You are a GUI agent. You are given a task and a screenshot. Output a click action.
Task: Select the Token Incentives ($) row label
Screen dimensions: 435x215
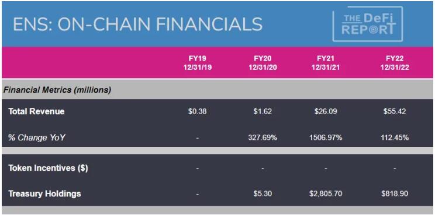48,168
